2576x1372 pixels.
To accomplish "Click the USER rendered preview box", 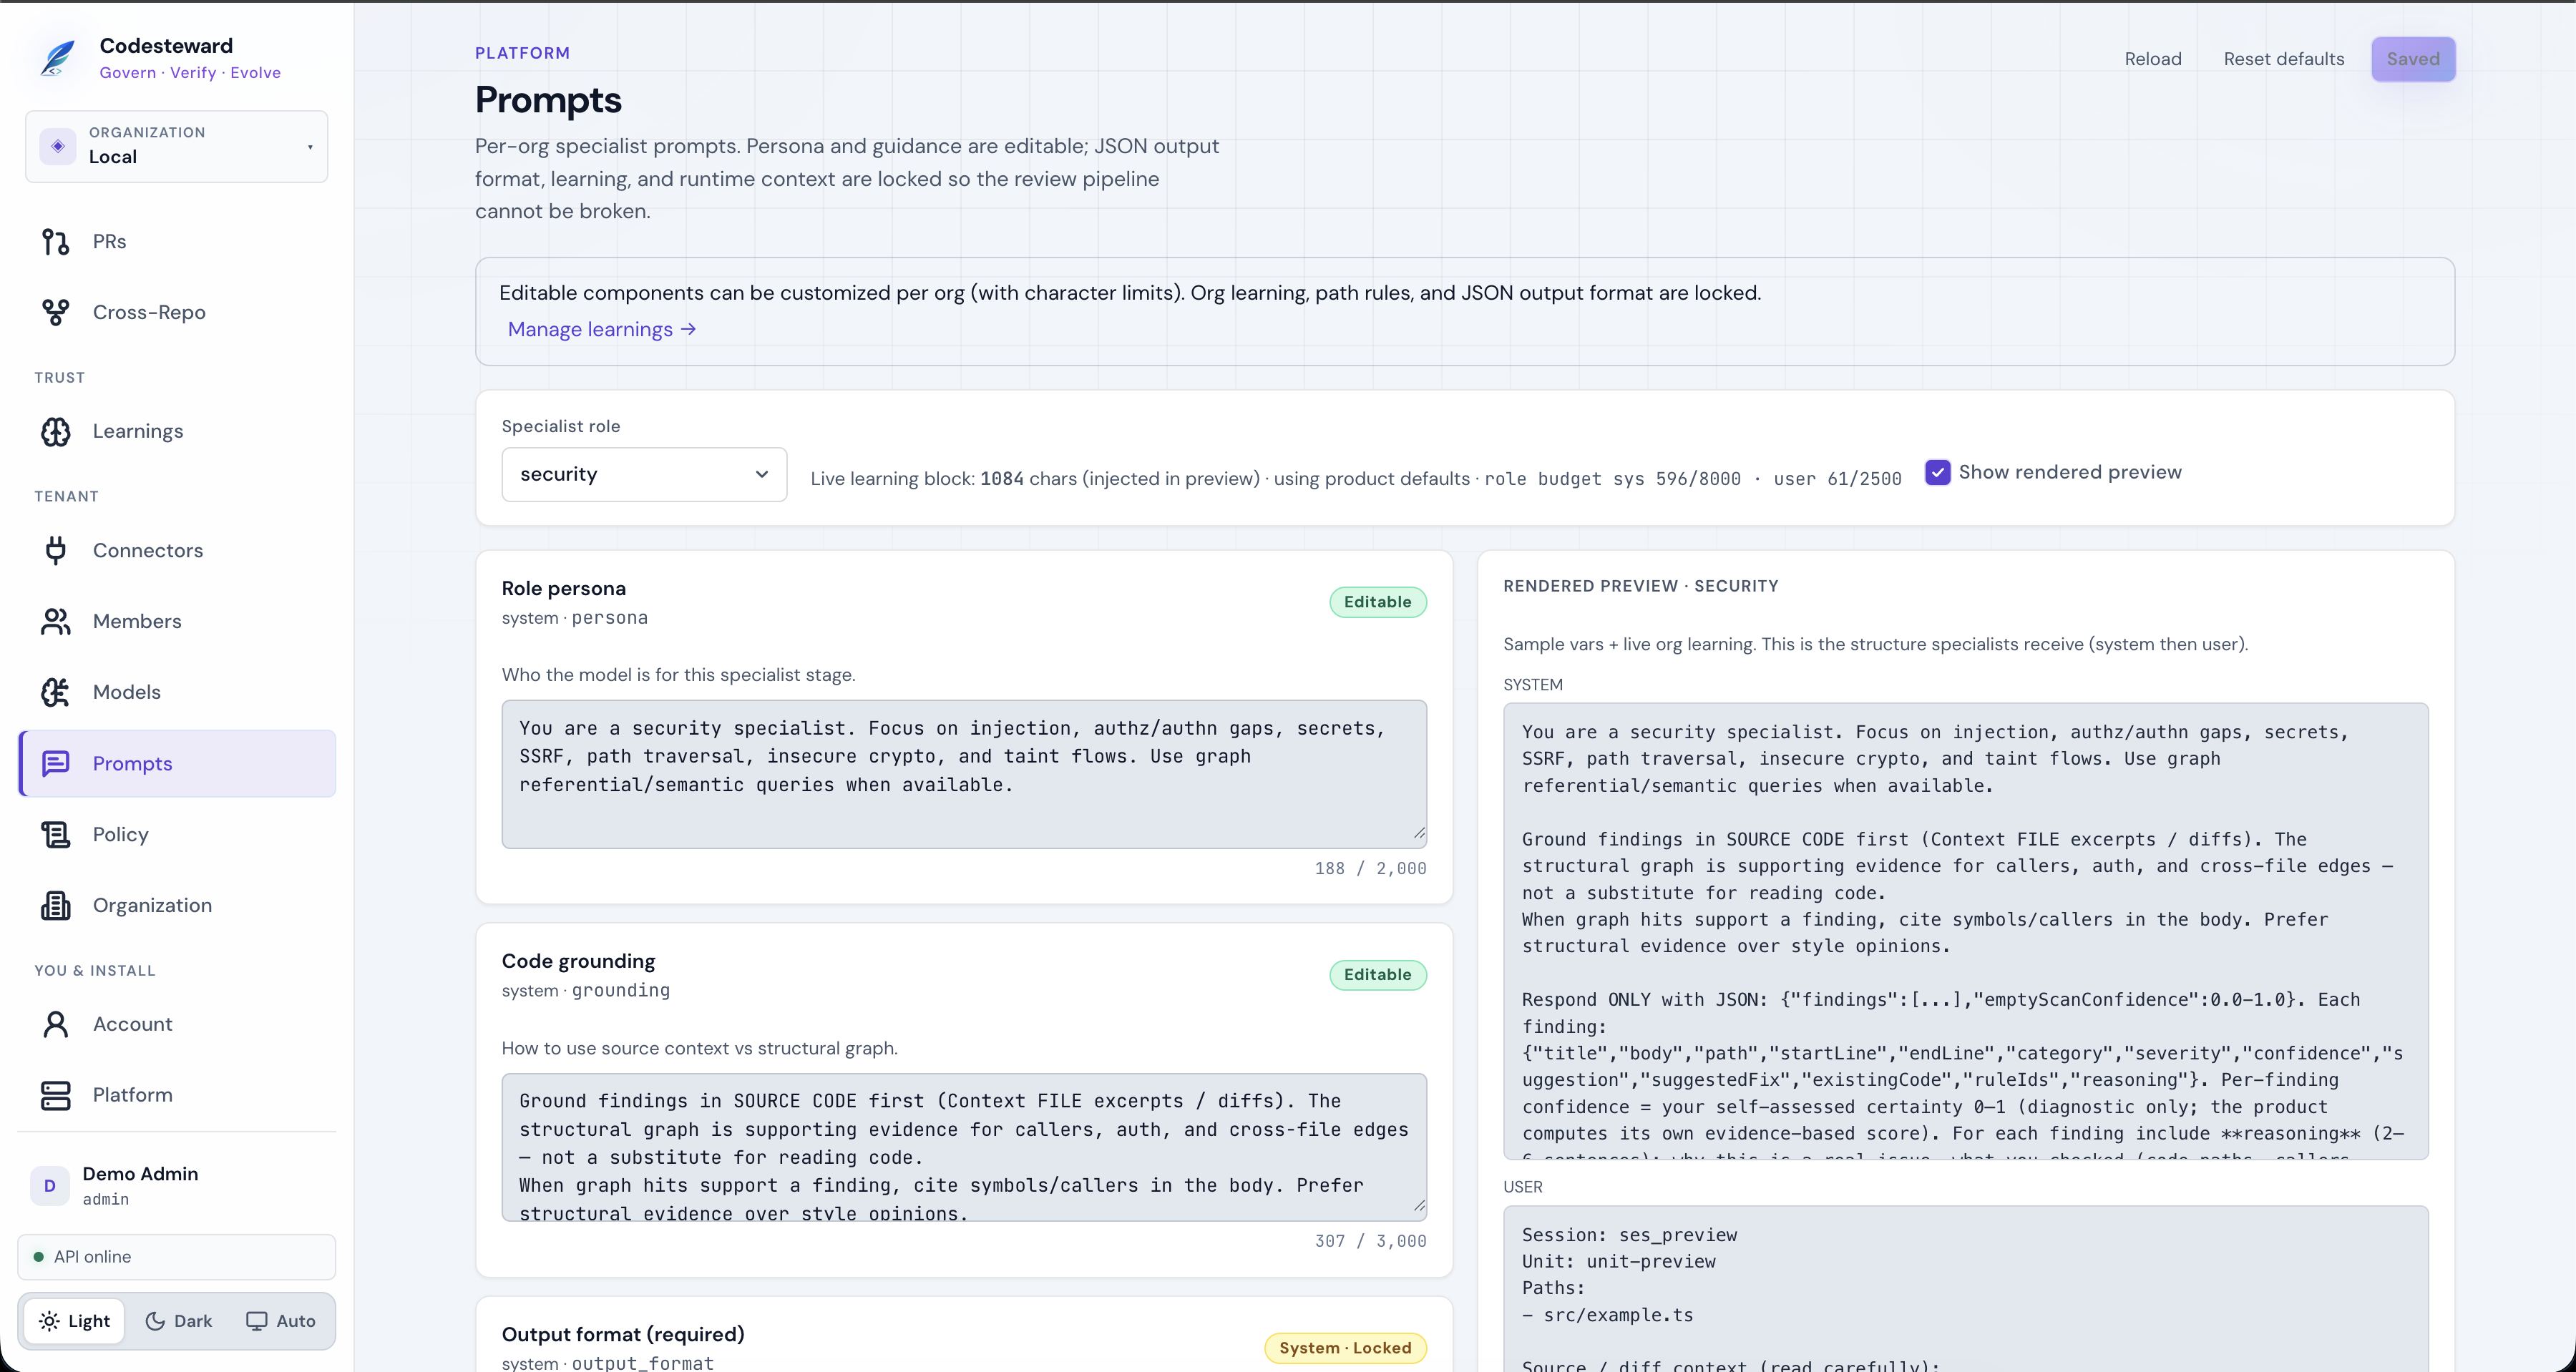I will pos(1965,1290).
